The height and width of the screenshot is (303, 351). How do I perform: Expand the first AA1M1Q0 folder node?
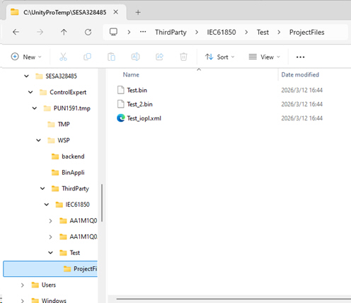click(x=50, y=221)
